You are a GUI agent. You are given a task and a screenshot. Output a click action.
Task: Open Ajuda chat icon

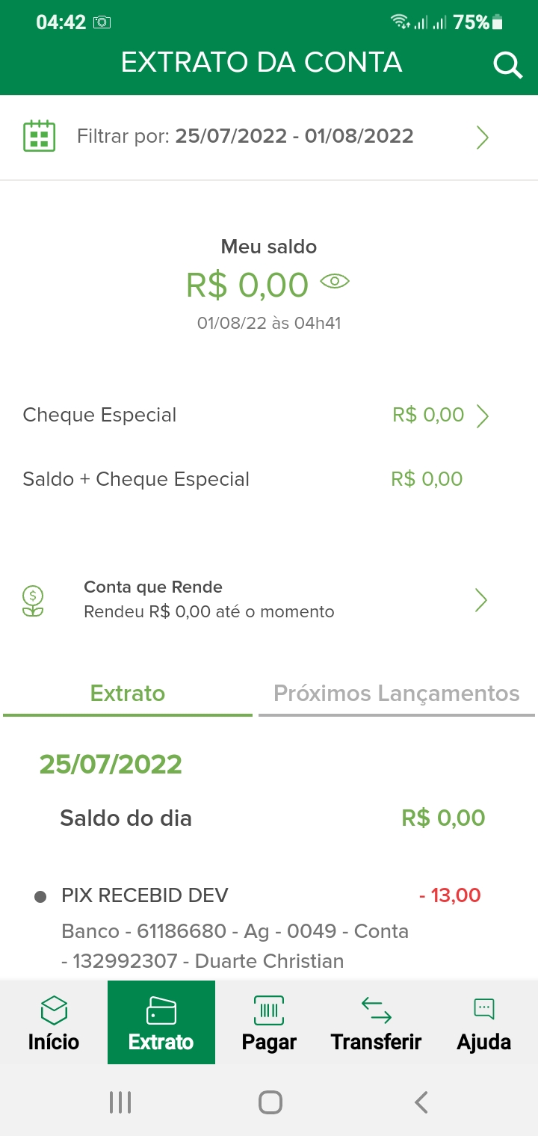click(484, 1010)
